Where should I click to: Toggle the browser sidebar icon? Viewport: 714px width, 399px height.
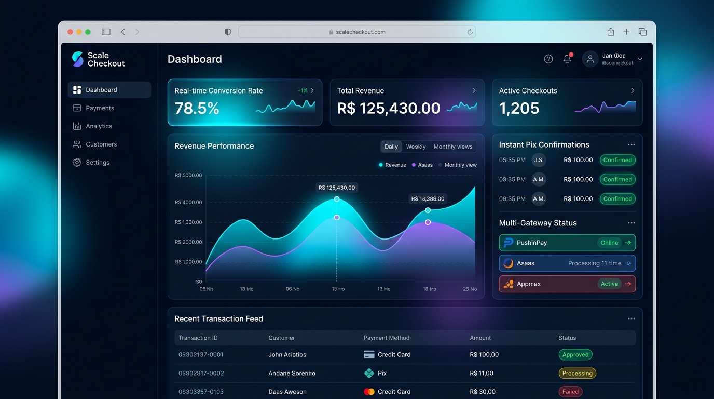pyautogui.click(x=106, y=32)
